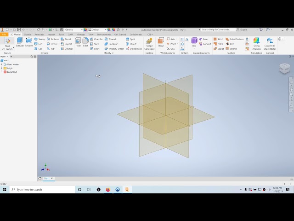This screenshot has width=294, height=221.
Task: Choose the Thread tool
Action: [110, 39]
